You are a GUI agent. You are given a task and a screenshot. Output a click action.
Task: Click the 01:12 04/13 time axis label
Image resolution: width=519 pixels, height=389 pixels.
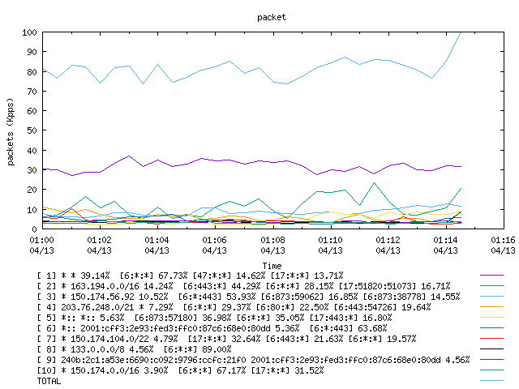(x=388, y=245)
